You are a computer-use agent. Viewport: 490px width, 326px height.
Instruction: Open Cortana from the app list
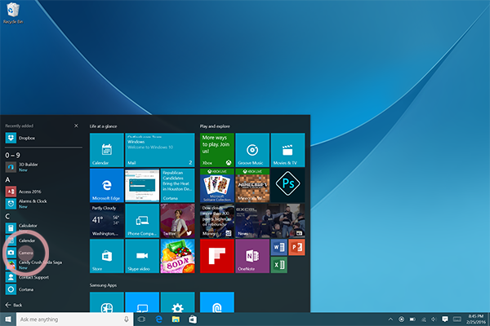(44, 289)
